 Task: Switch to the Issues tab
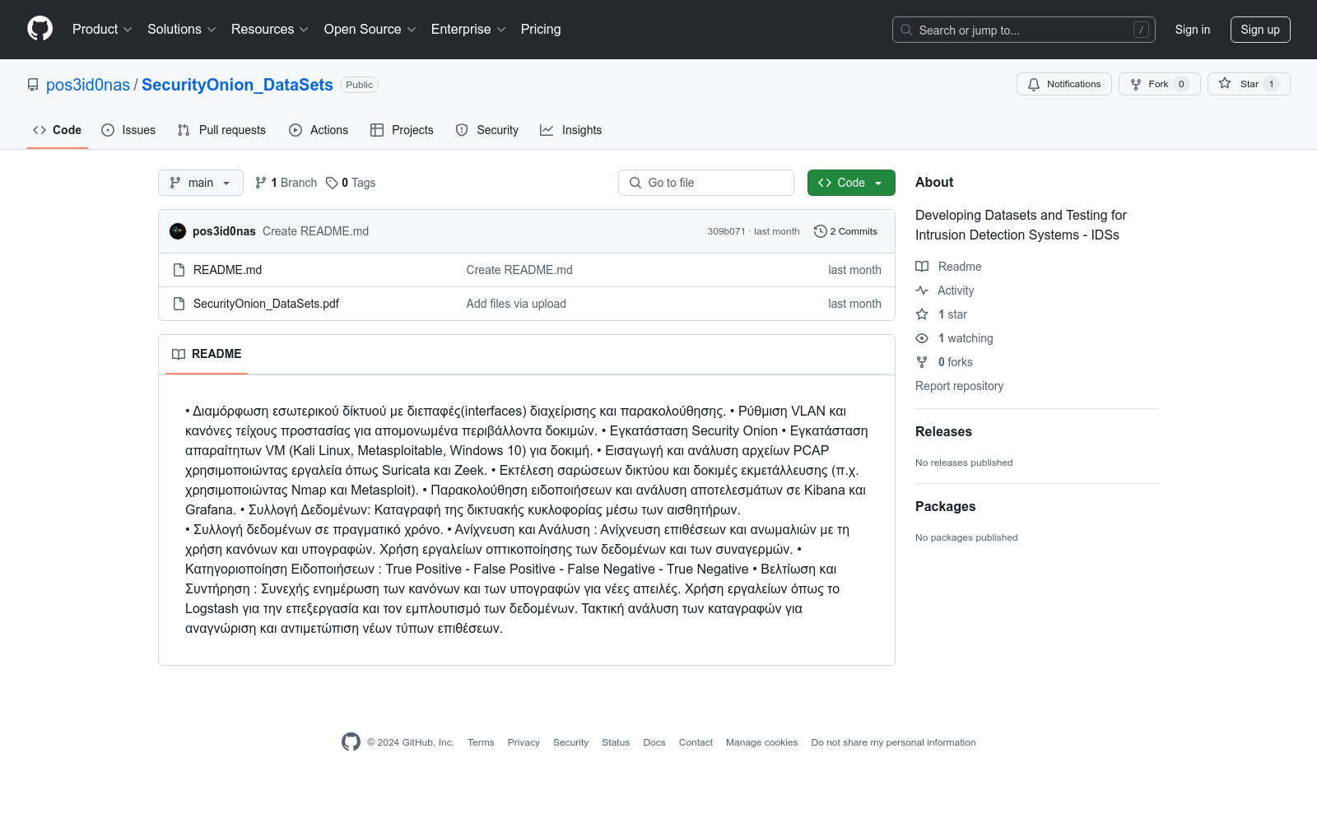click(128, 130)
